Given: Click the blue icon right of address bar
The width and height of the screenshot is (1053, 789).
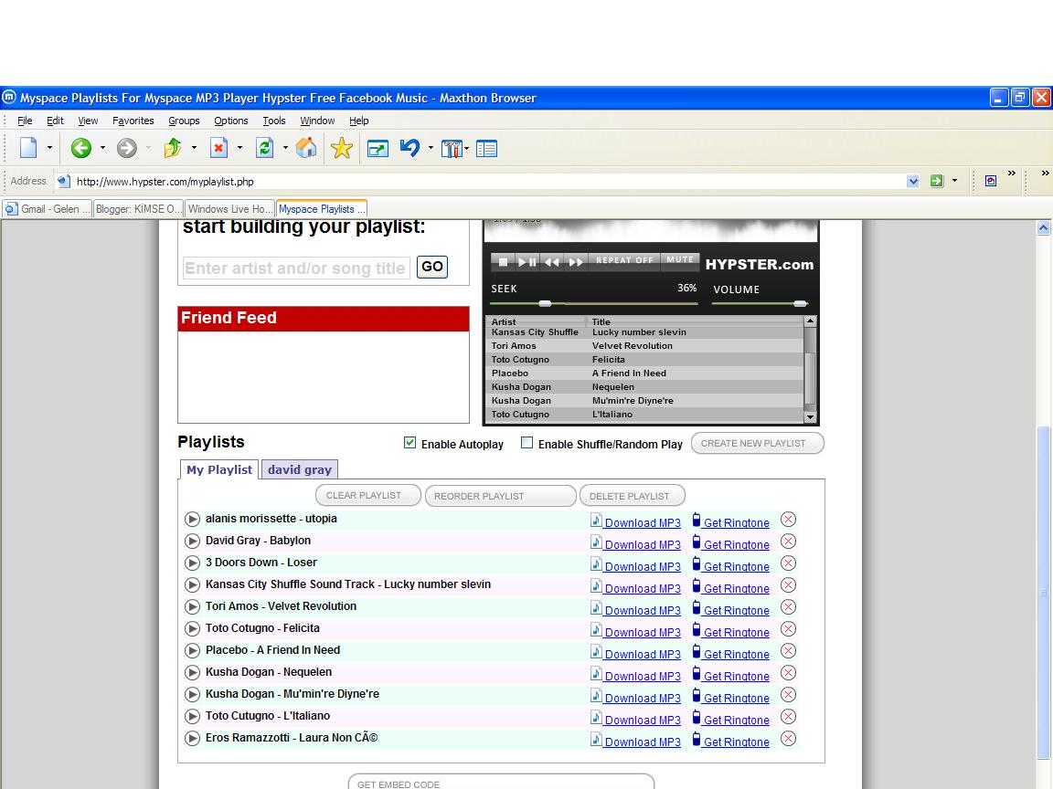Looking at the screenshot, I should [x=991, y=181].
